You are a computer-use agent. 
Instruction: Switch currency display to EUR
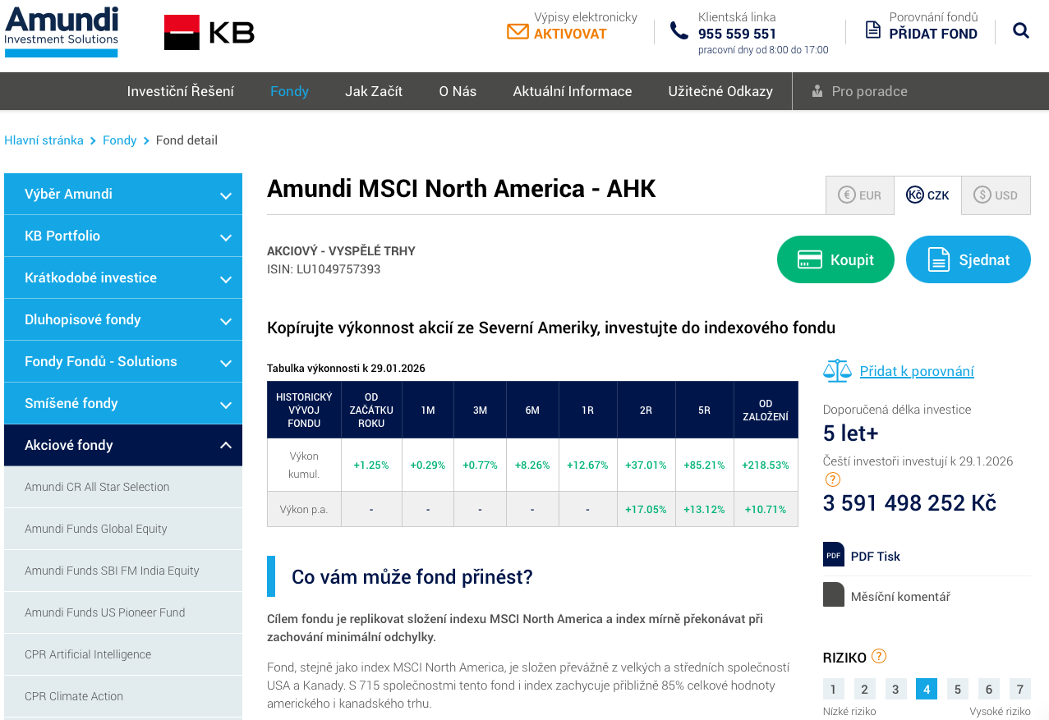[859, 195]
